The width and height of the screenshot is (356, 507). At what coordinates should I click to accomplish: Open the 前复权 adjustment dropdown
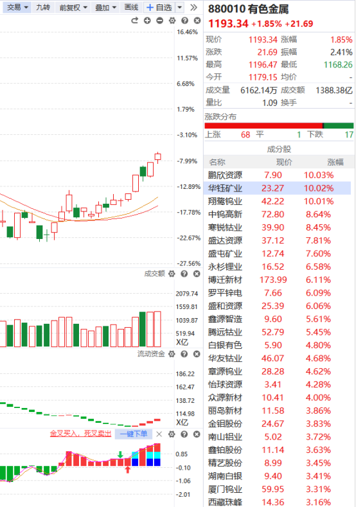(73, 7)
